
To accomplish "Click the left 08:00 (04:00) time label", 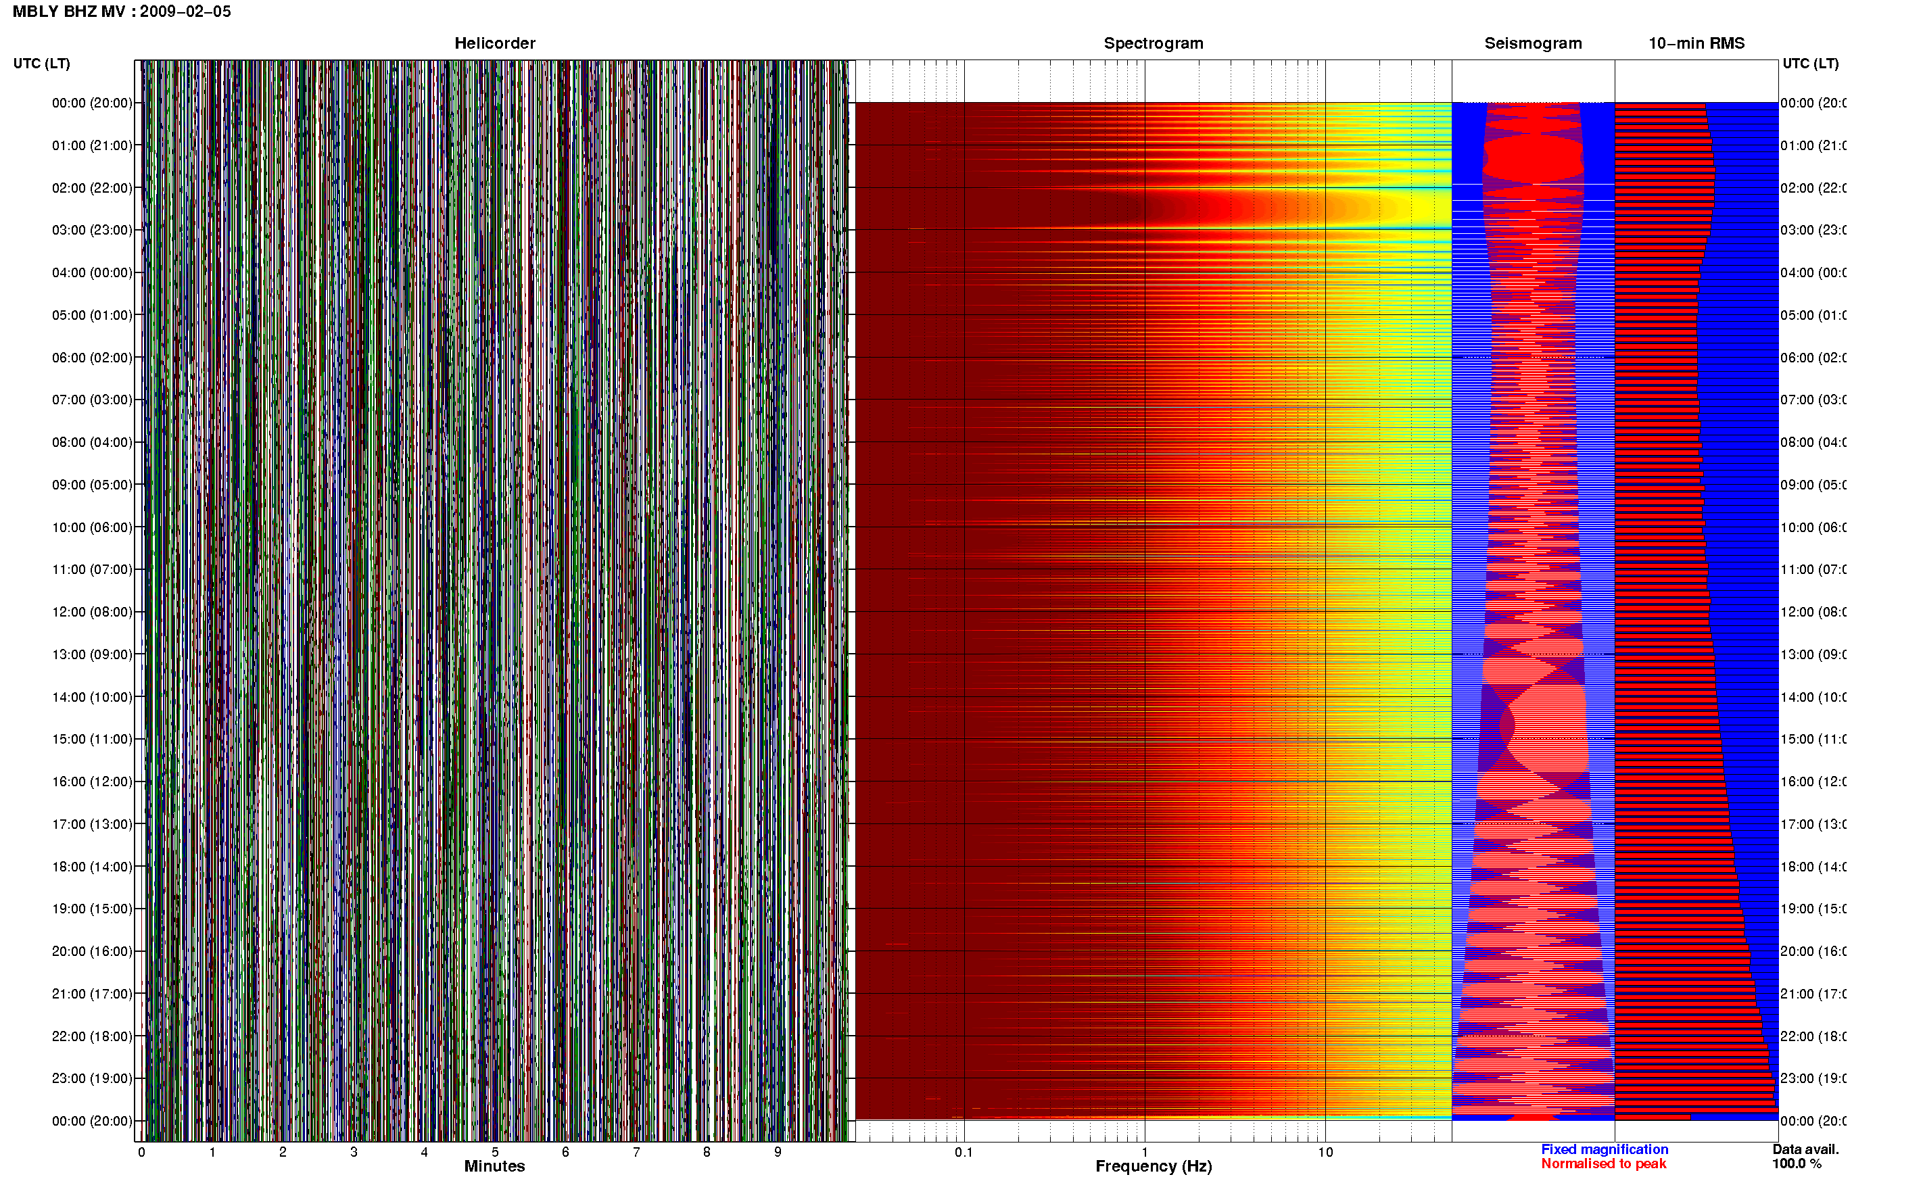I will click(92, 442).
